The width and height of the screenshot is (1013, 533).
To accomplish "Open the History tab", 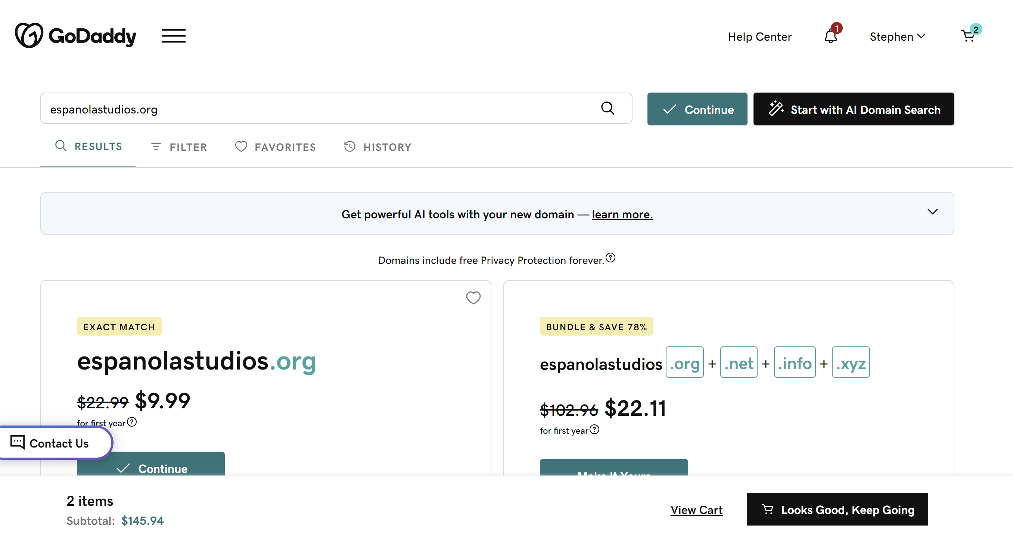I will point(377,147).
